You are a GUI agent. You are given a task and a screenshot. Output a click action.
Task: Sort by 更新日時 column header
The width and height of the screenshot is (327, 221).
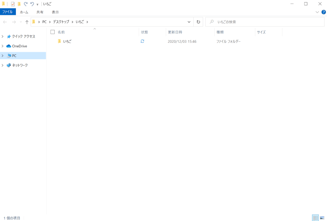pyautogui.click(x=175, y=32)
